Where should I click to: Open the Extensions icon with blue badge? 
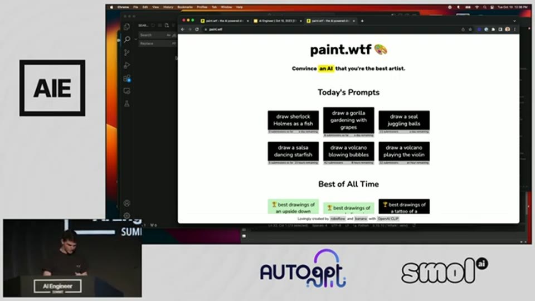(127, 78)
